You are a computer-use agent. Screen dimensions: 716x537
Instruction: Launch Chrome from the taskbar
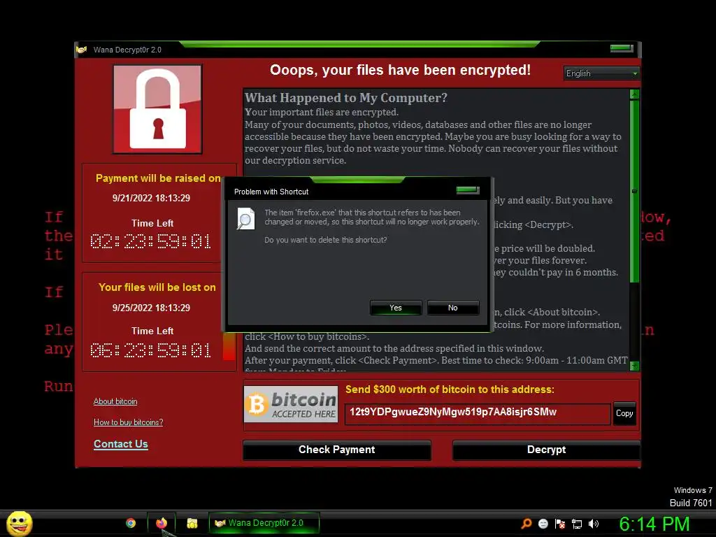(131, 523)
